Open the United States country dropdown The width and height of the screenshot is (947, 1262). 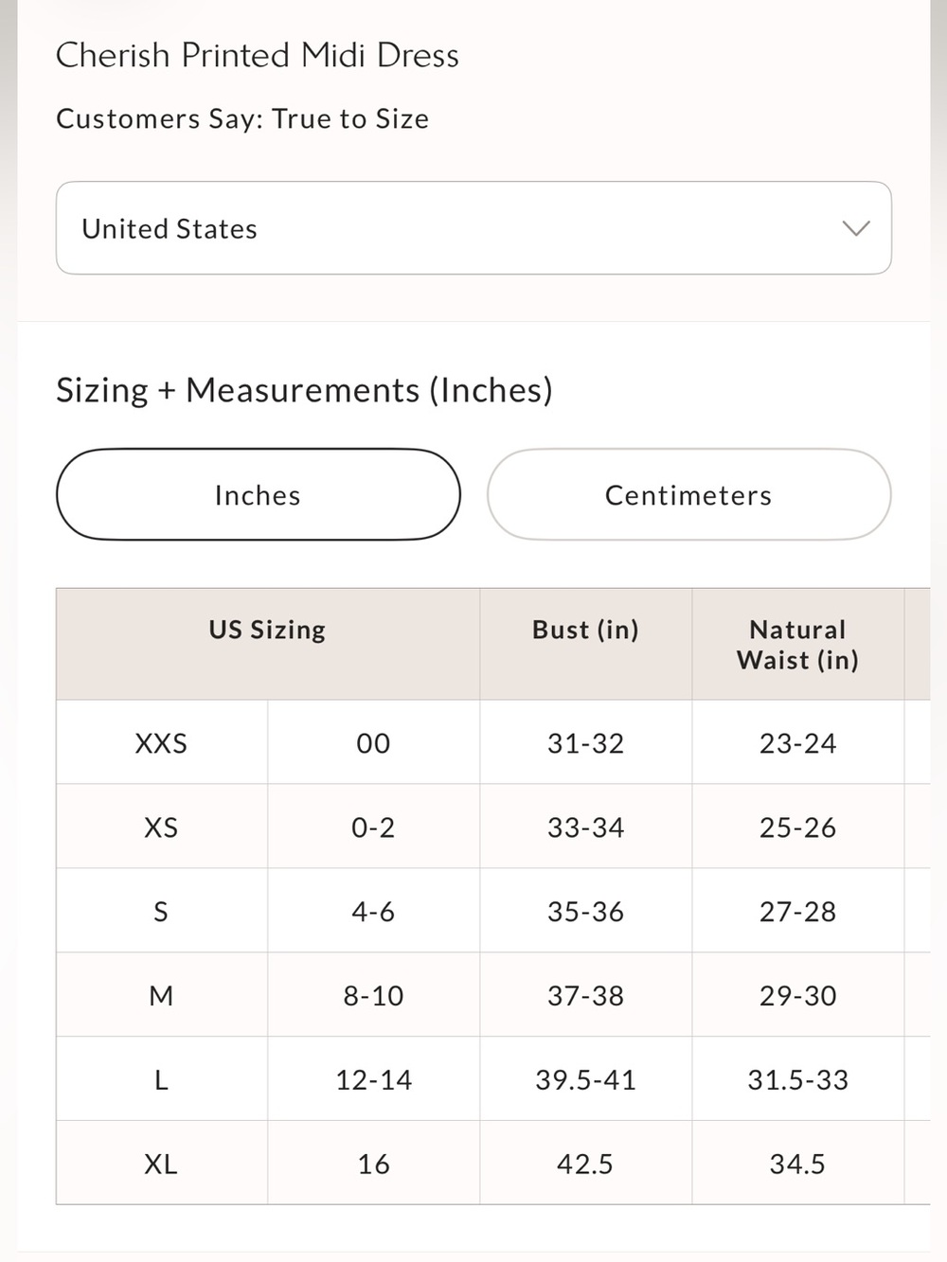(x=473, y=228)
